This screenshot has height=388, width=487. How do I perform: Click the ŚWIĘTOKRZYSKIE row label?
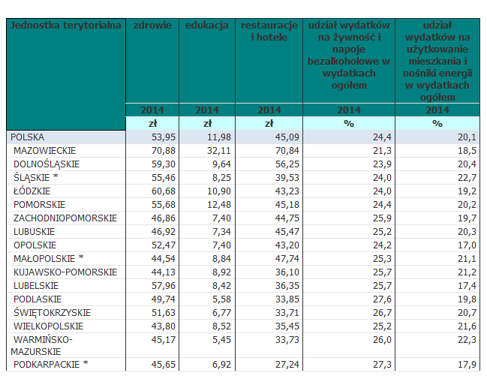click(52, 313)
